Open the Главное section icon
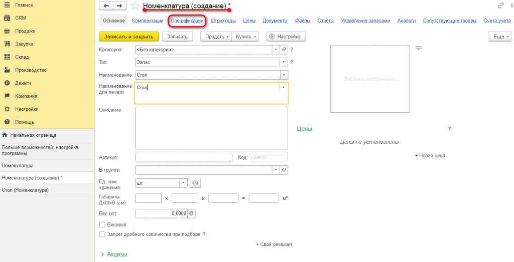This screenshot has height=262, width=514. pyautogui.click(x=7, y=5)
